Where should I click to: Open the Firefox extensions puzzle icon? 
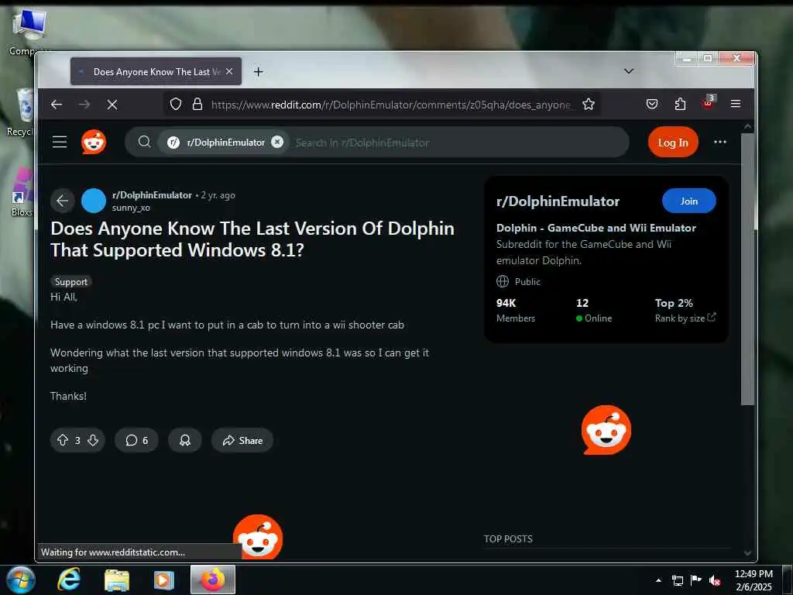[x=680, y=105]
